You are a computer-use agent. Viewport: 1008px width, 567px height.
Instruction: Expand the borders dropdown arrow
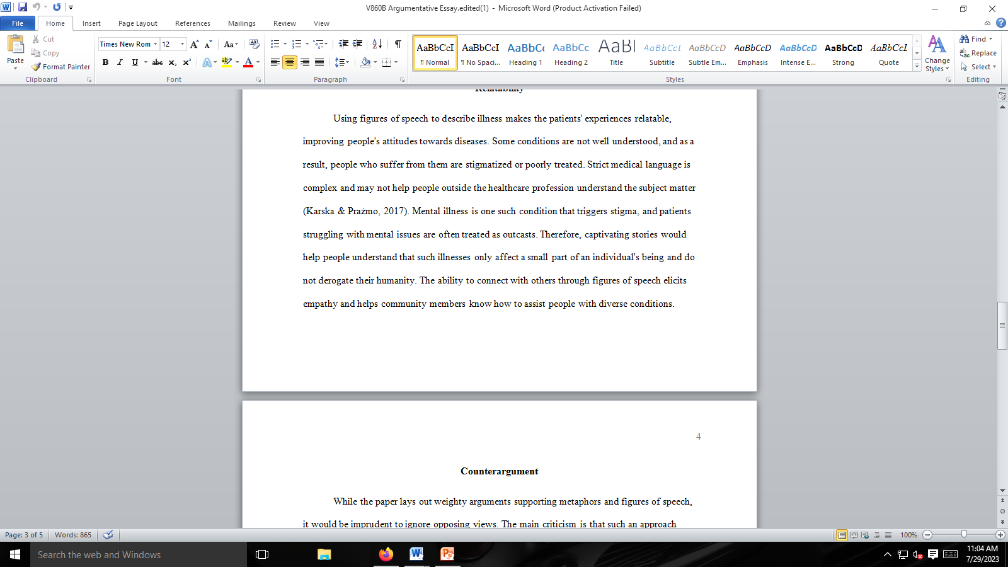396,62
